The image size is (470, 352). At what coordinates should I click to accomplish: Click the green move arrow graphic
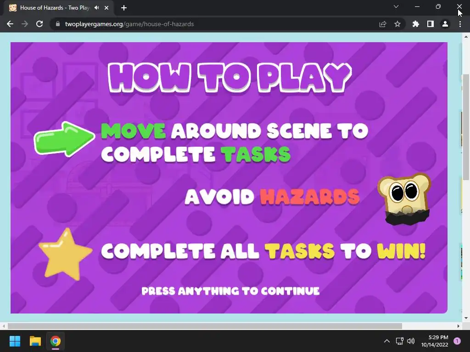click(64, 139)
